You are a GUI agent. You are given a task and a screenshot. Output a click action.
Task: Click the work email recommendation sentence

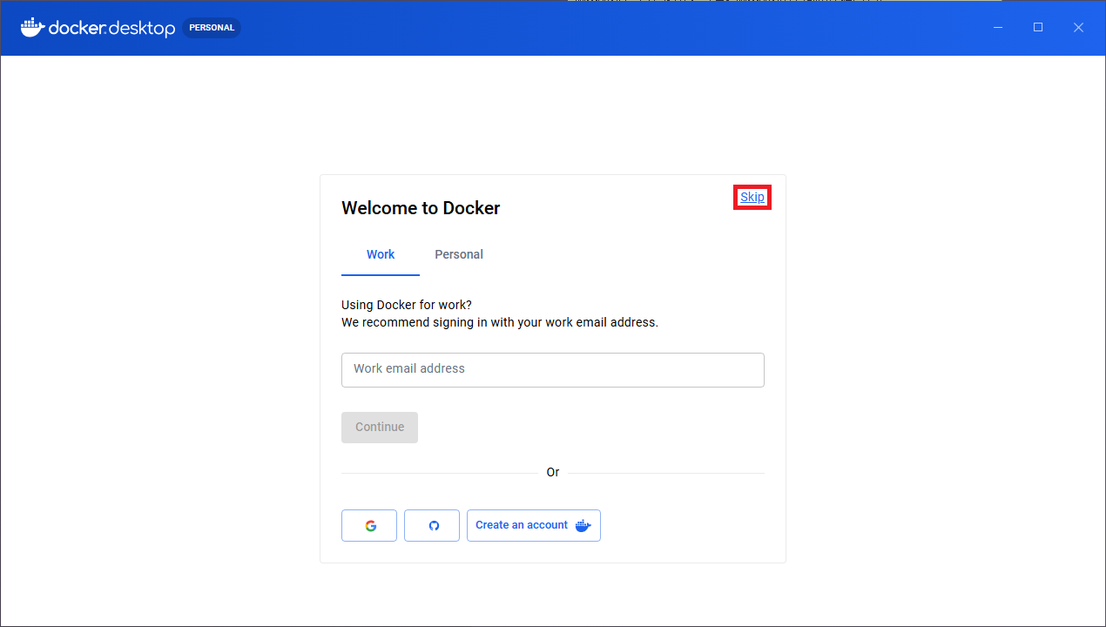(499, 322)
